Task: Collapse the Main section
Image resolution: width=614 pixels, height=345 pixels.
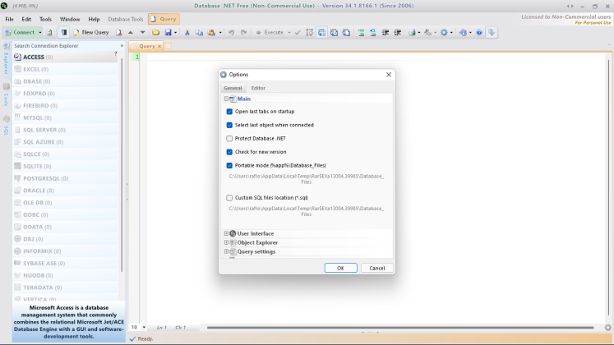Action: point(226,99)
